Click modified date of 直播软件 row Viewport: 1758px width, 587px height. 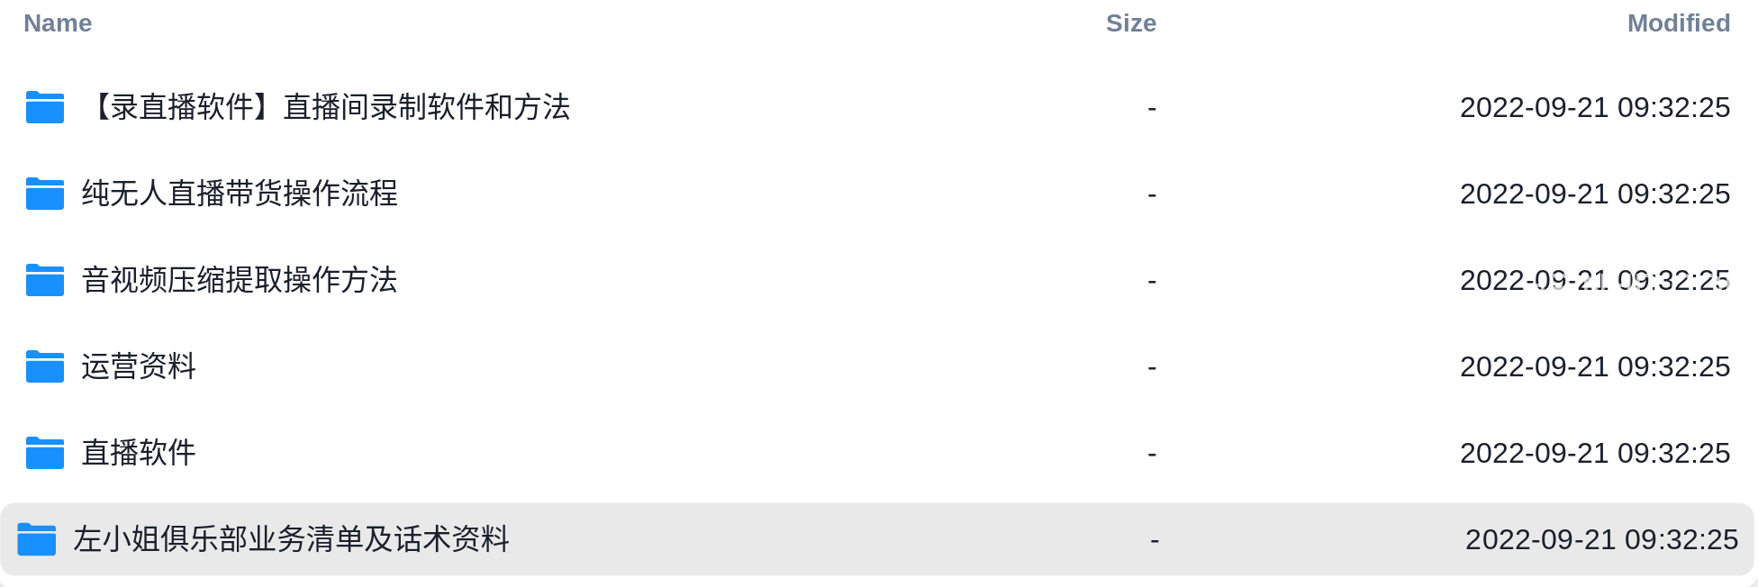click(1595, 453)
